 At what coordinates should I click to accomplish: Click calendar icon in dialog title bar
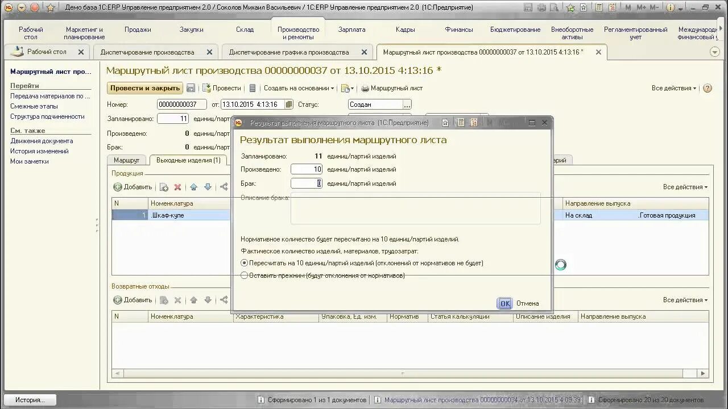click(473, 123)
